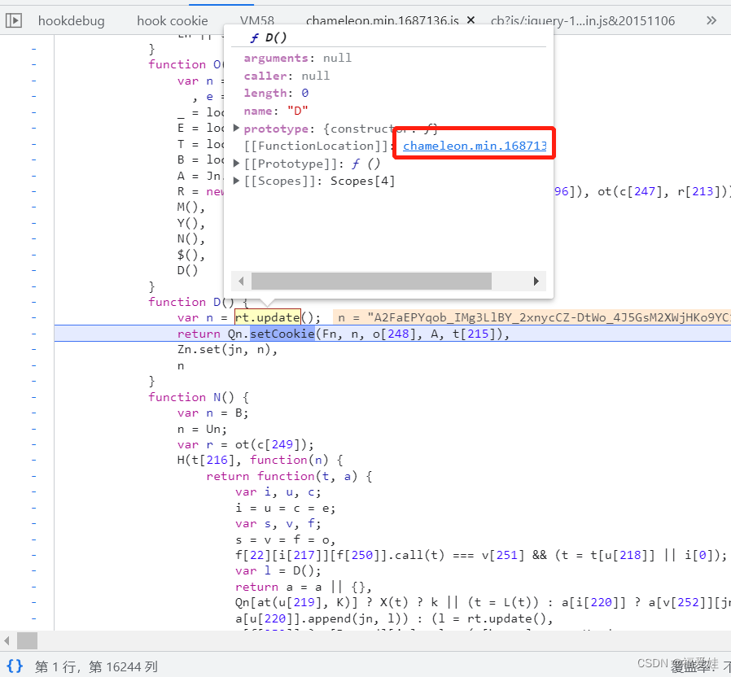Switch to the hook cookie tab
731x677 pixels.
pos(172,20)
